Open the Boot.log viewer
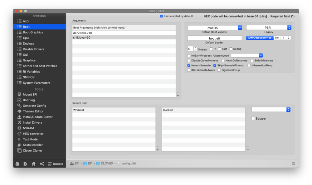 click(x=28, y=100)
